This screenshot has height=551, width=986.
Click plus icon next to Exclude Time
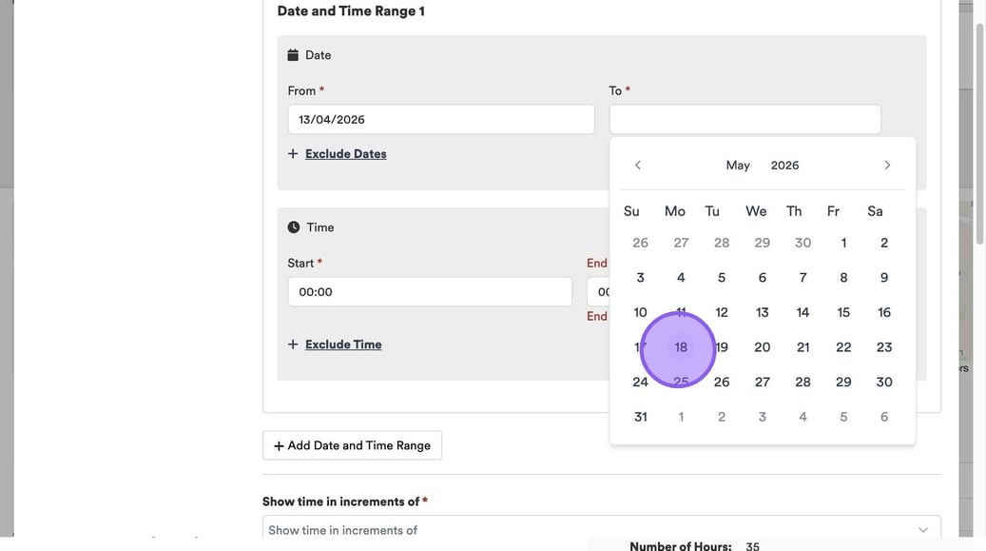click(293, 344)
